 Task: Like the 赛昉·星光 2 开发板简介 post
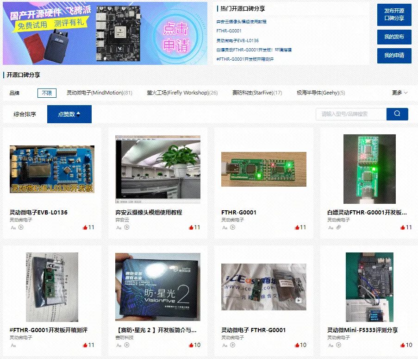pos(191,345)
